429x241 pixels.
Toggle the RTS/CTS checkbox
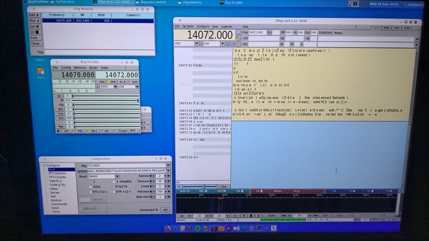[x=114, y=186]
